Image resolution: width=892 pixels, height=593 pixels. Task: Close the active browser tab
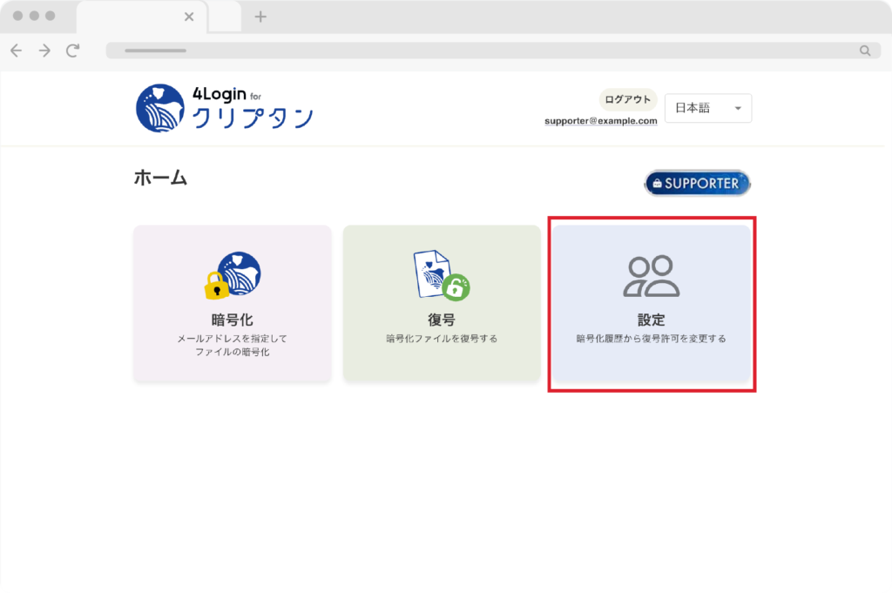pyautogui.click(x=189, y=17)
